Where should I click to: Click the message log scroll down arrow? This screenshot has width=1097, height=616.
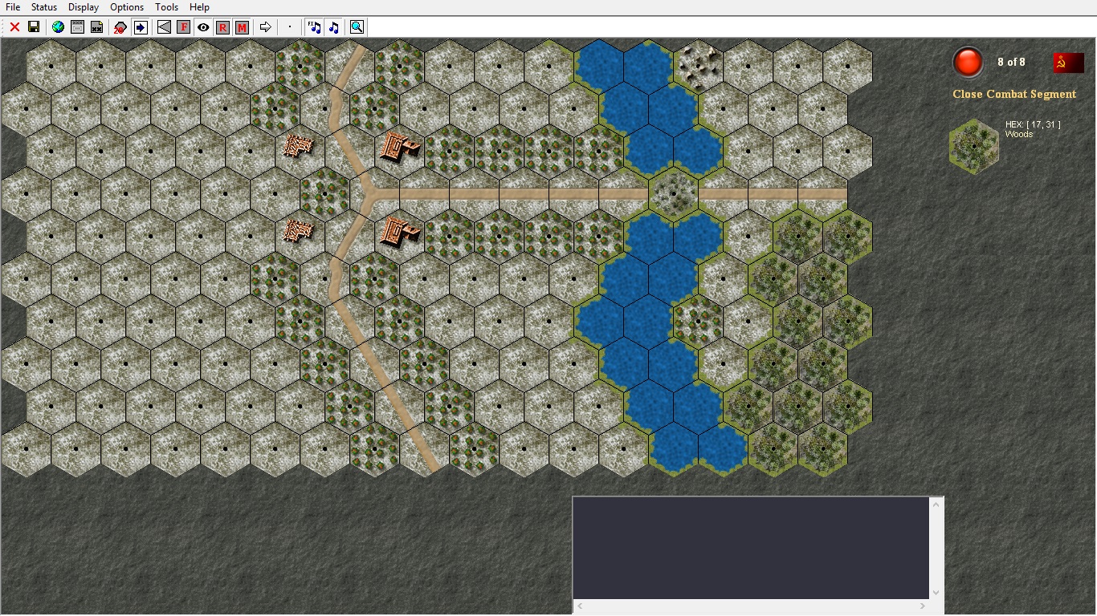click(936, 592)
